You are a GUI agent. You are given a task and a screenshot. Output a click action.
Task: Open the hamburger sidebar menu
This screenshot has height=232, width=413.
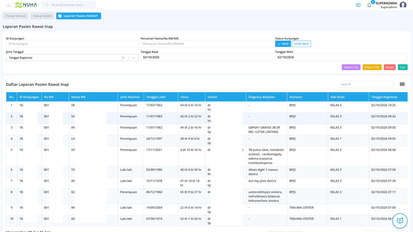click(9, 5)
